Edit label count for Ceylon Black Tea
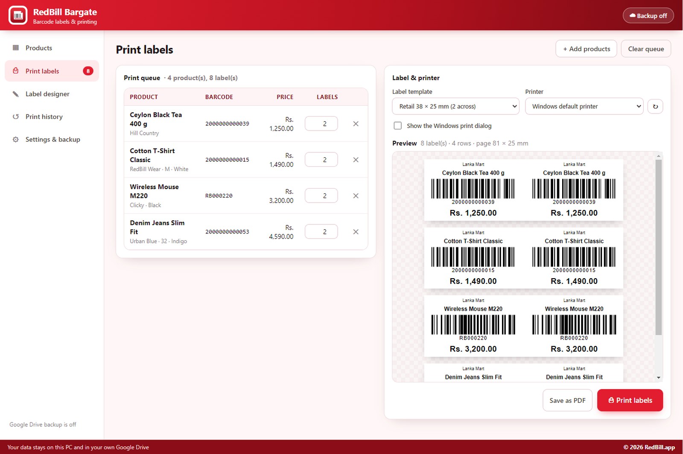Viewport: 683px width, 454px height. click(x=321, y=124)
